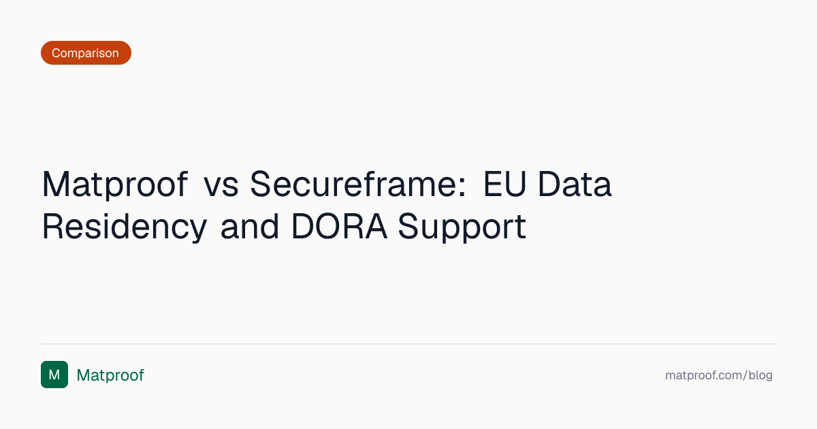Image resolution: width=817 pixels, height=429 pixels.
Task: Click the word Matproof in the headline
Action: (115, 185)
